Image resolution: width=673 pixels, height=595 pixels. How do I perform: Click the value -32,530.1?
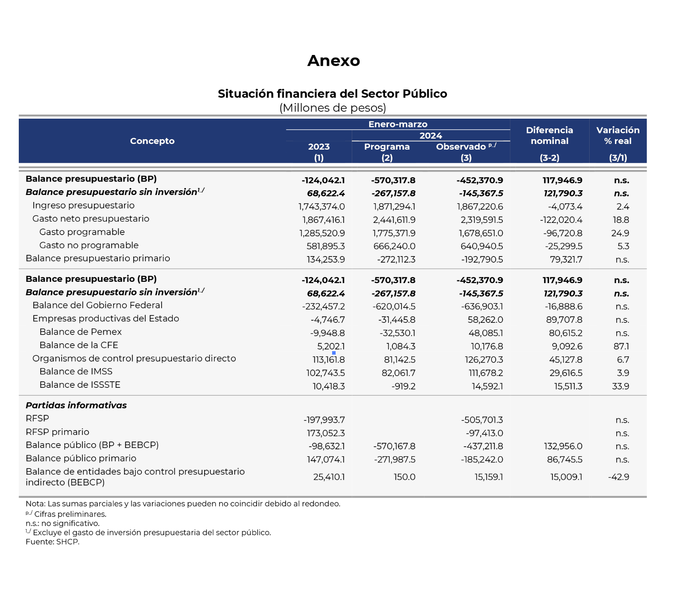click(398, 333)
